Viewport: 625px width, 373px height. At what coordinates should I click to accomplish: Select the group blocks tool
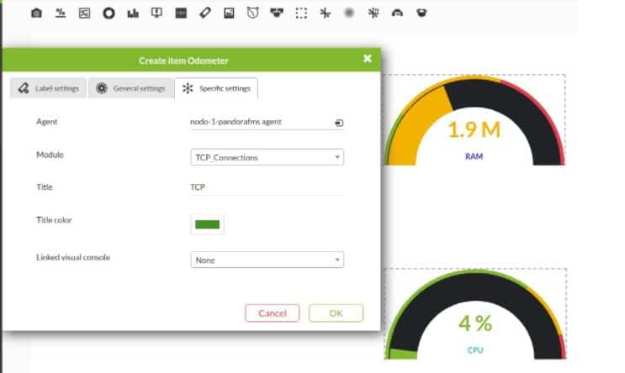tap(277, 13)
